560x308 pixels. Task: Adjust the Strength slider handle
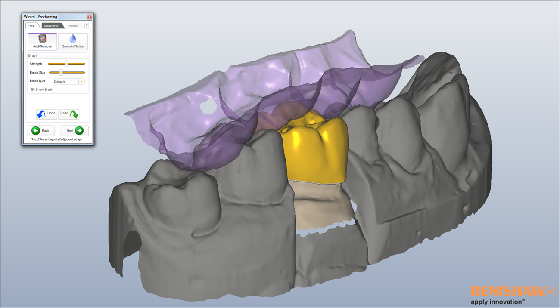tap(66, 64)
